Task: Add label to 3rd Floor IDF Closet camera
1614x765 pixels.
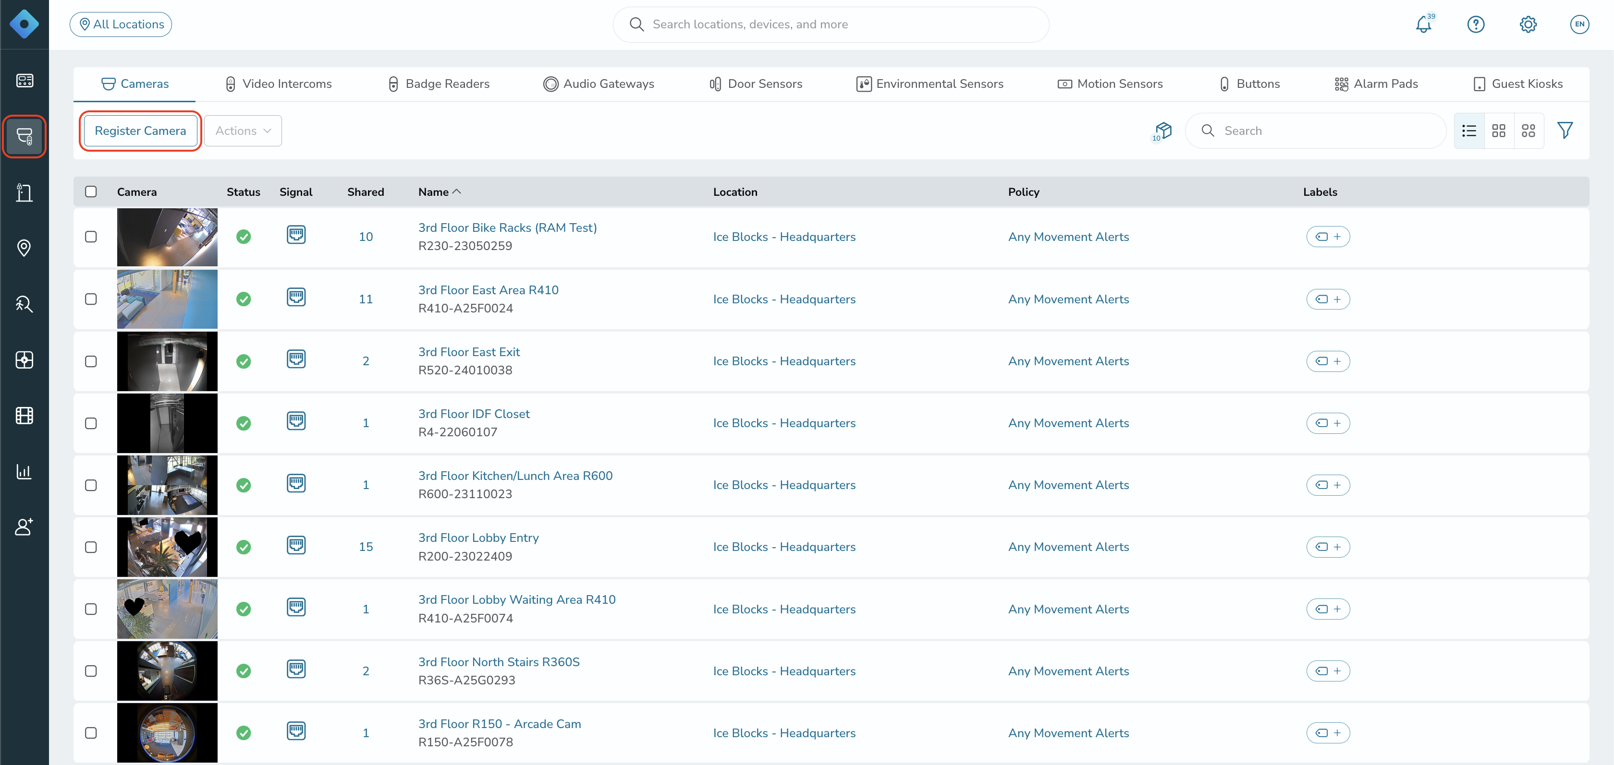Action: pyautogui.click(x=1328, y=423)
